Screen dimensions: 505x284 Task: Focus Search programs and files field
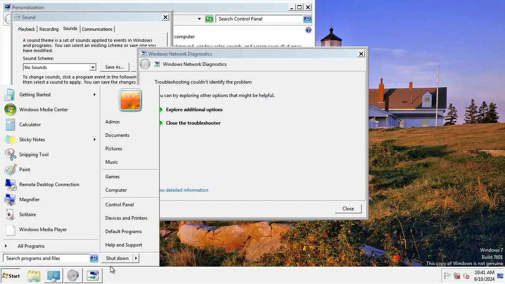(x=47, y=258)
